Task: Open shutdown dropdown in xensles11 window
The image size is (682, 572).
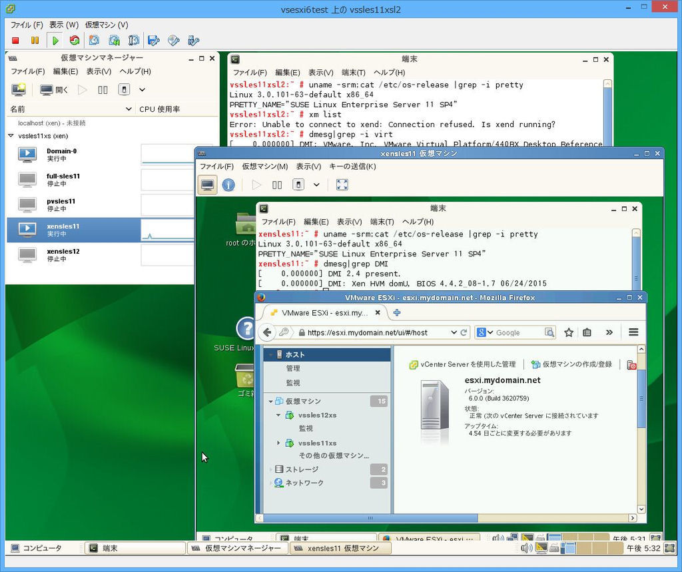Action: point(316,185)
